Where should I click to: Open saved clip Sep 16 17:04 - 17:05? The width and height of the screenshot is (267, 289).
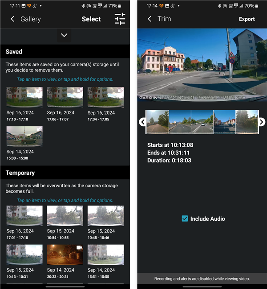(x=105, y=97)
